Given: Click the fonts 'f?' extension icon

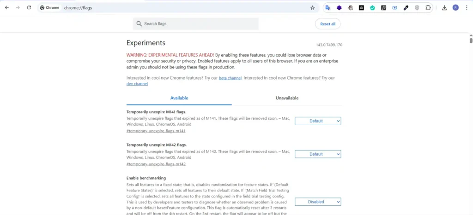Looking at the screenshot, I should 383,8.
